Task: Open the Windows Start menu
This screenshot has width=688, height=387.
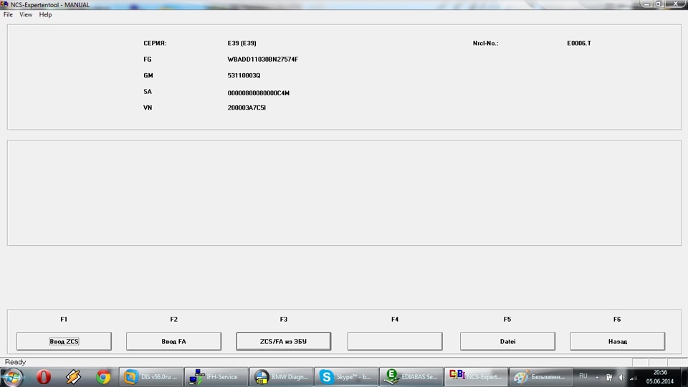Action: click(13, 378)
